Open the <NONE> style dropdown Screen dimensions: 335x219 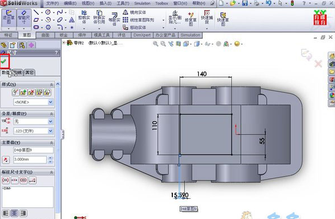(x=51, y=102)
